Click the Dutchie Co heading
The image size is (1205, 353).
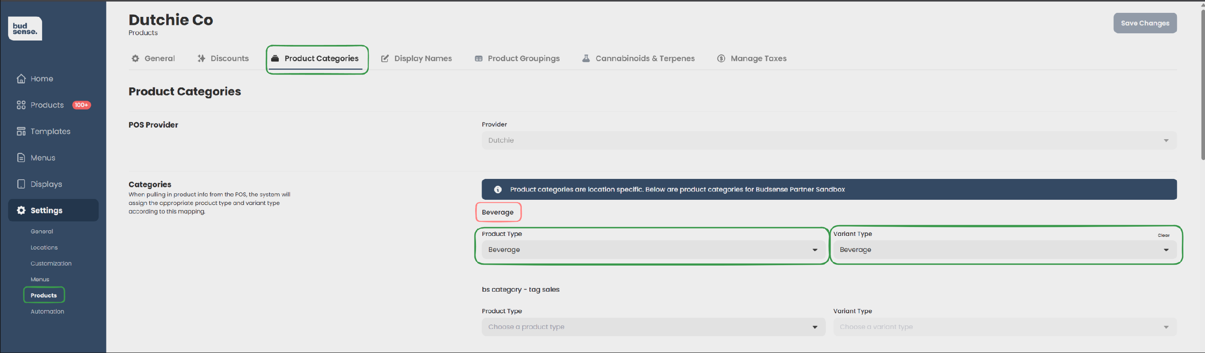click(x=171, y=20)
